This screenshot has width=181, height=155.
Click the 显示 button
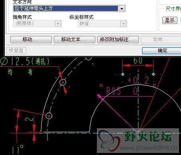(170, 20)
